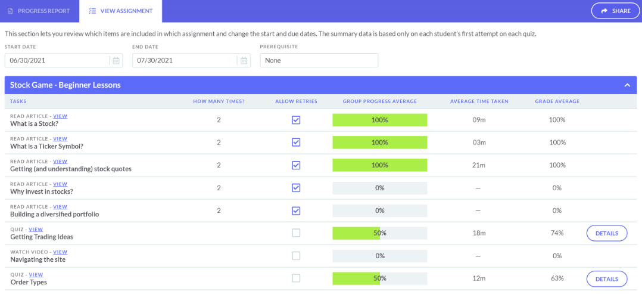Screen dimensions: 642x294
Task: Uncheck Allow Retries for What is a Stock?
Action: 296,120
